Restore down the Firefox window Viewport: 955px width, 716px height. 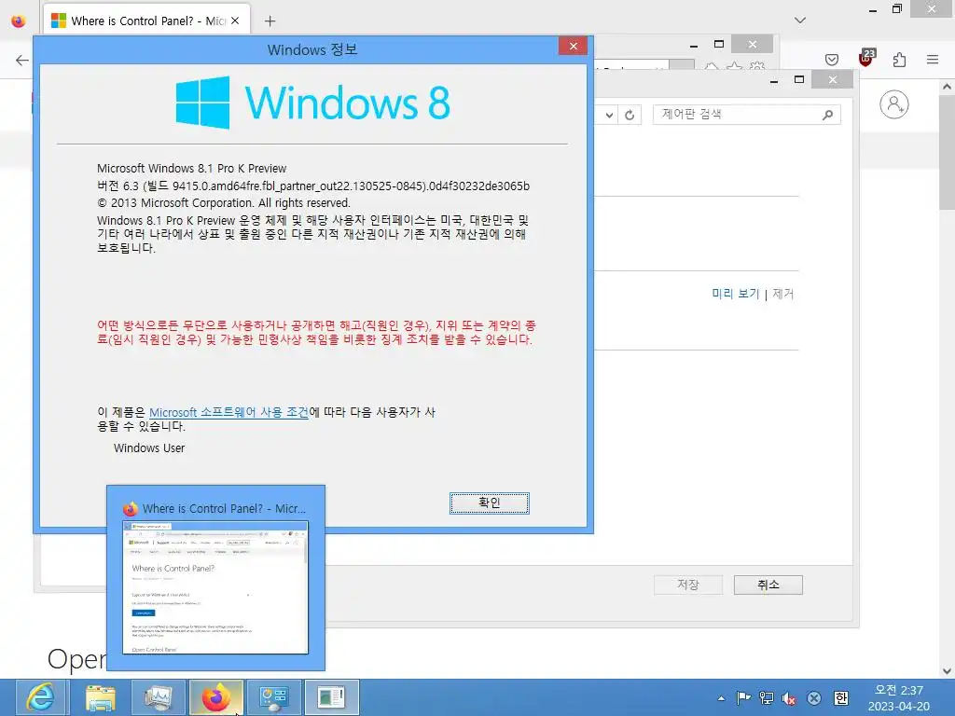tap(896, 8)
